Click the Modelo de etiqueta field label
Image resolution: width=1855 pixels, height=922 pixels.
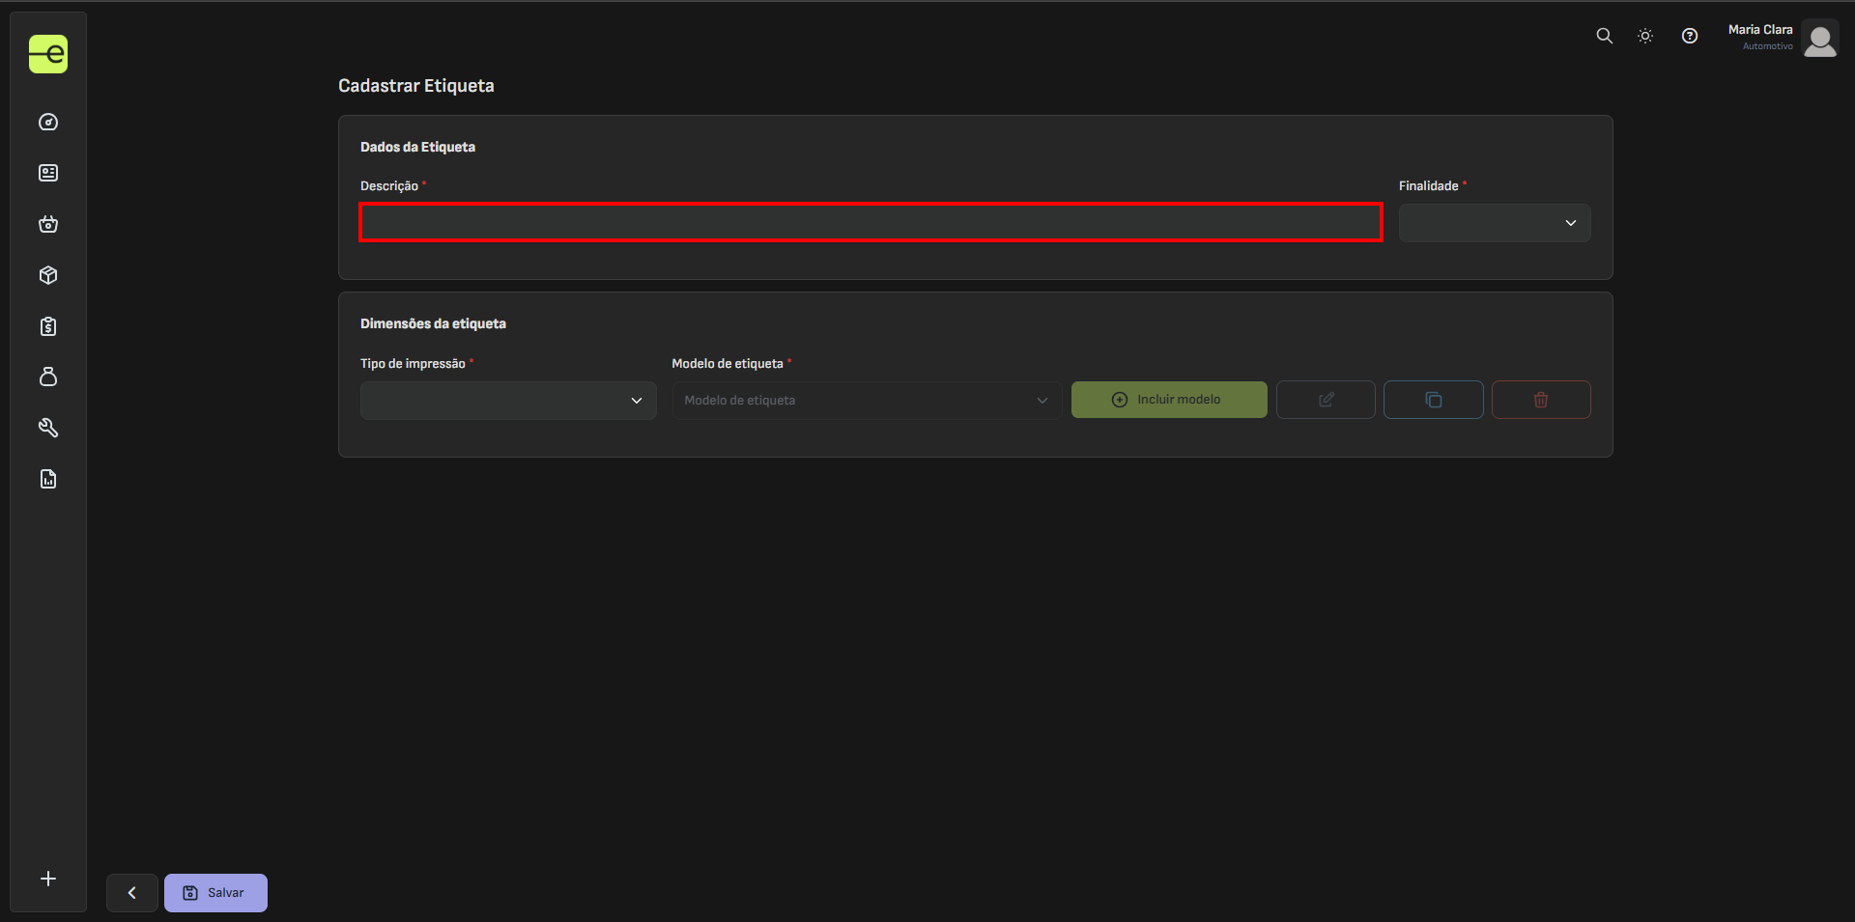pos(728,364)
